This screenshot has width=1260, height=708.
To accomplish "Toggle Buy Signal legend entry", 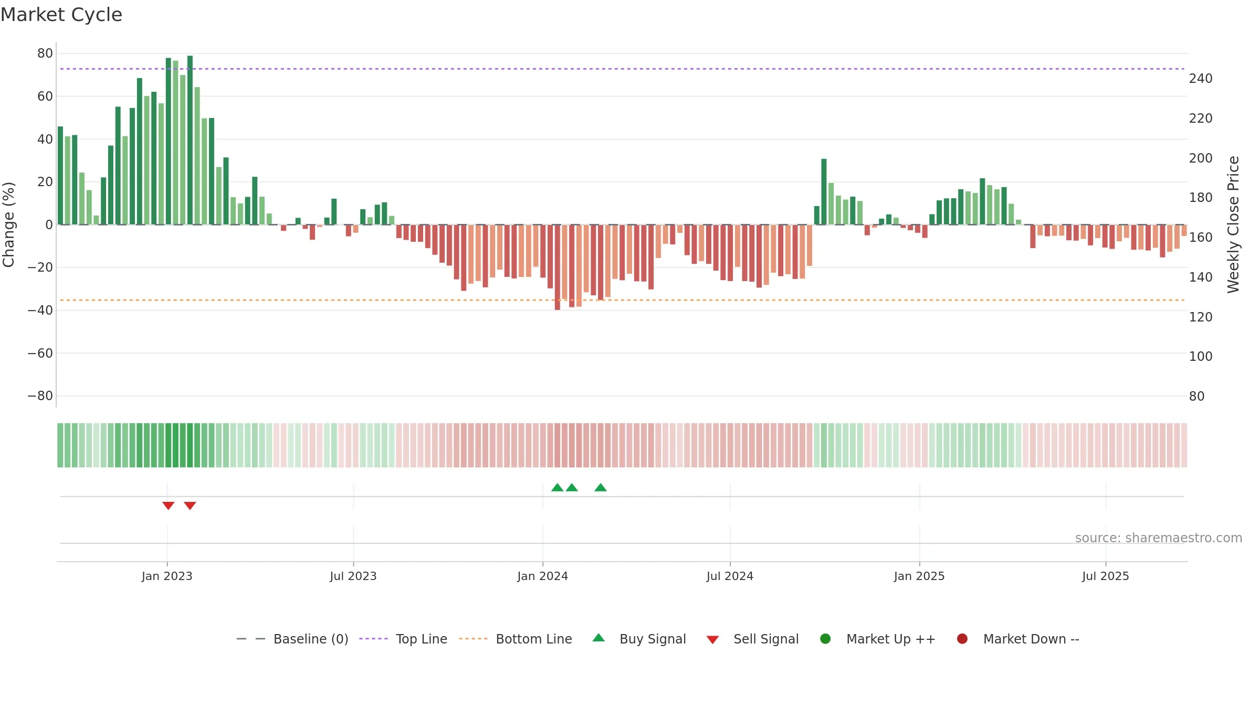I will (x=639, y=639).
